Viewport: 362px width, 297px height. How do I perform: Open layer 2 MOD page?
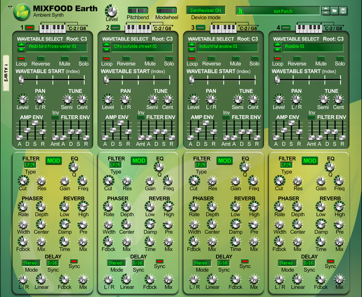[139, 161]
